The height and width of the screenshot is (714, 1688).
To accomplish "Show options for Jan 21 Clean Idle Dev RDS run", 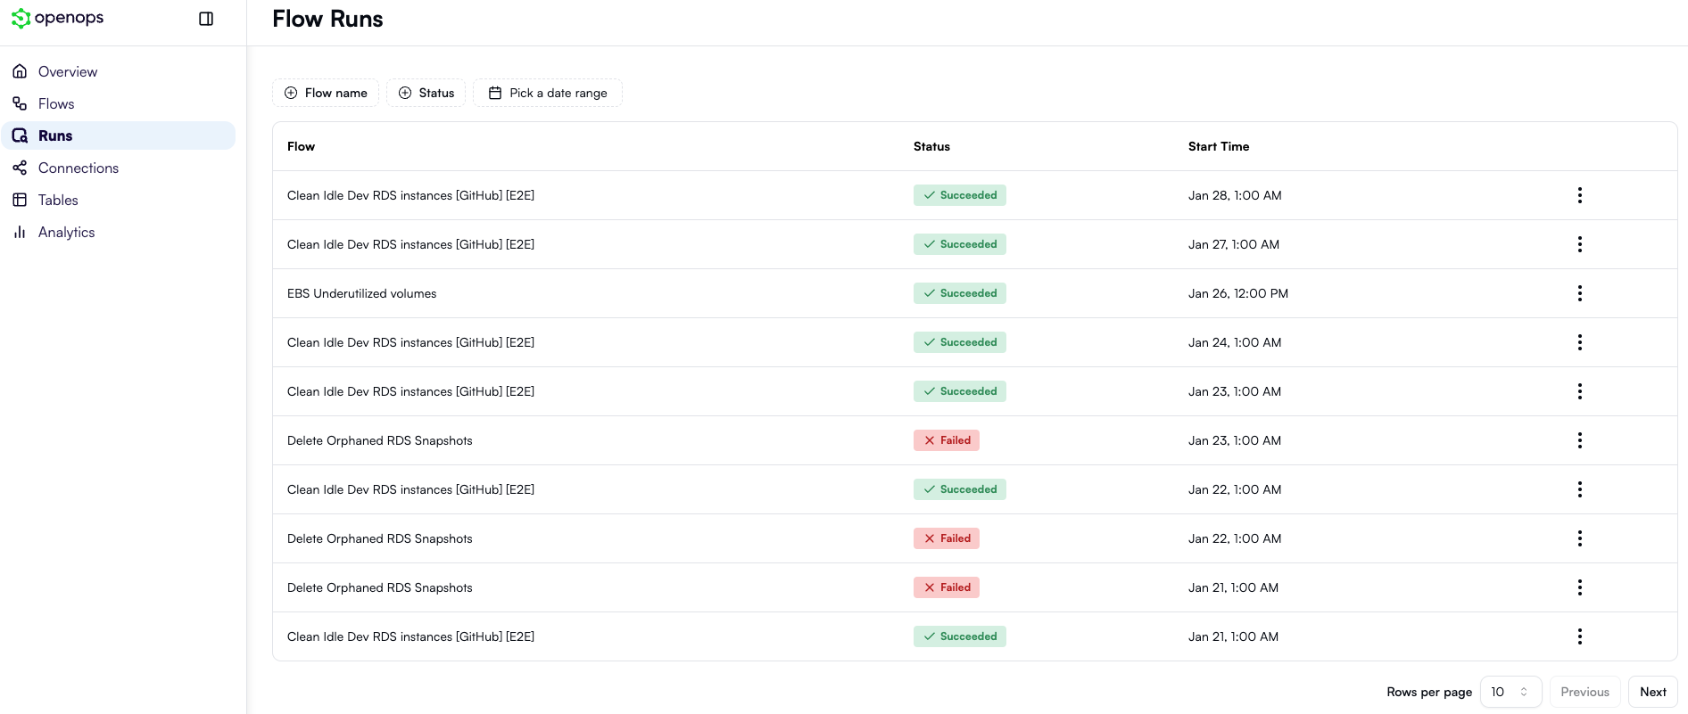I will pyautogui.click(x=1579, y=636).
